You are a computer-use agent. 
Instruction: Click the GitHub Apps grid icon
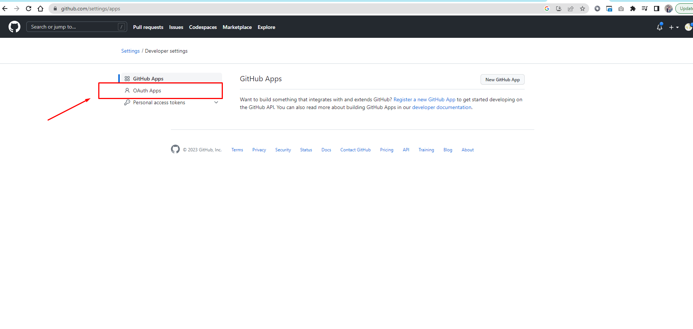coord(127,79)
